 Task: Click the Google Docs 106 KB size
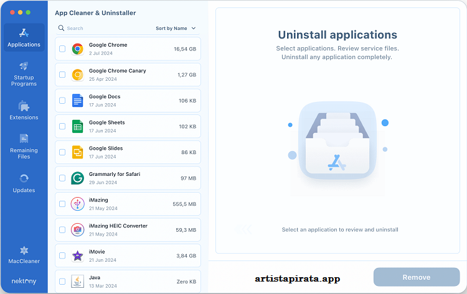click(x=187, y=101)
